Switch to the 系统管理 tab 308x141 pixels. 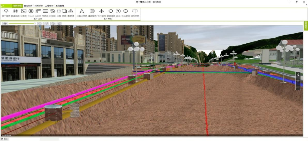pyautogui.click(x=60, y=5)
